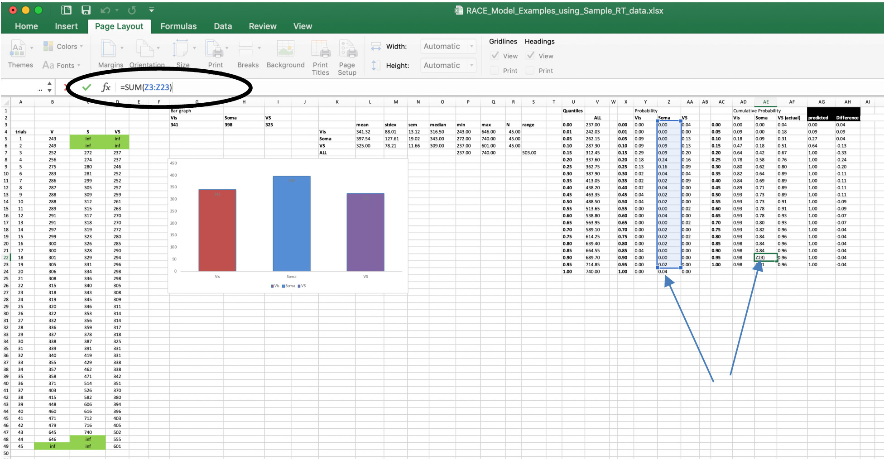Open Print Titles settings
Image resolution: width=884 pixels, height=460 pixels.
(320, 49)
